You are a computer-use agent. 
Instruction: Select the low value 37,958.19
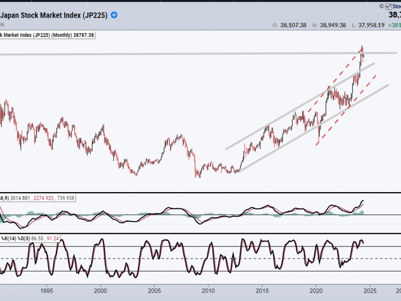[371, 25]
